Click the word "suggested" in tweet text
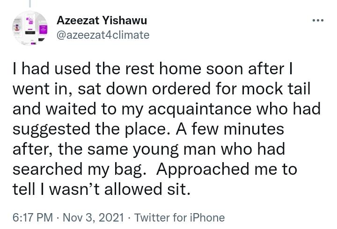 pyautogui.click(x=51, y=129)
